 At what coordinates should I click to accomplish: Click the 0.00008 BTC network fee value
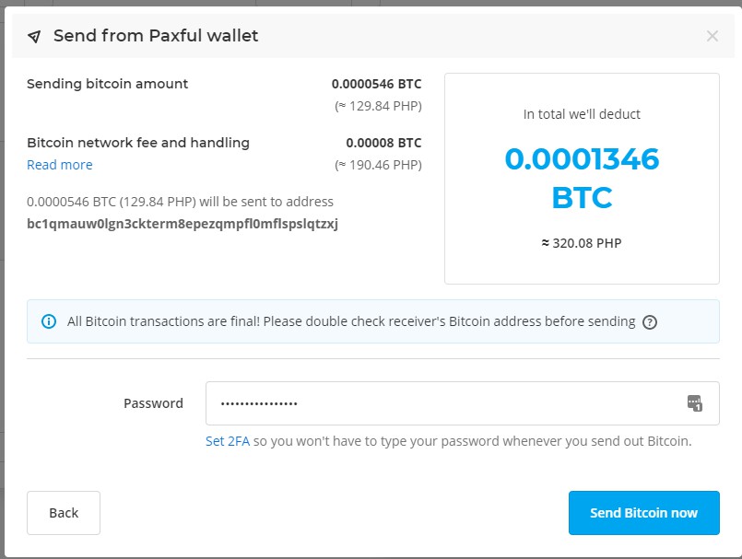click(383, 143)
